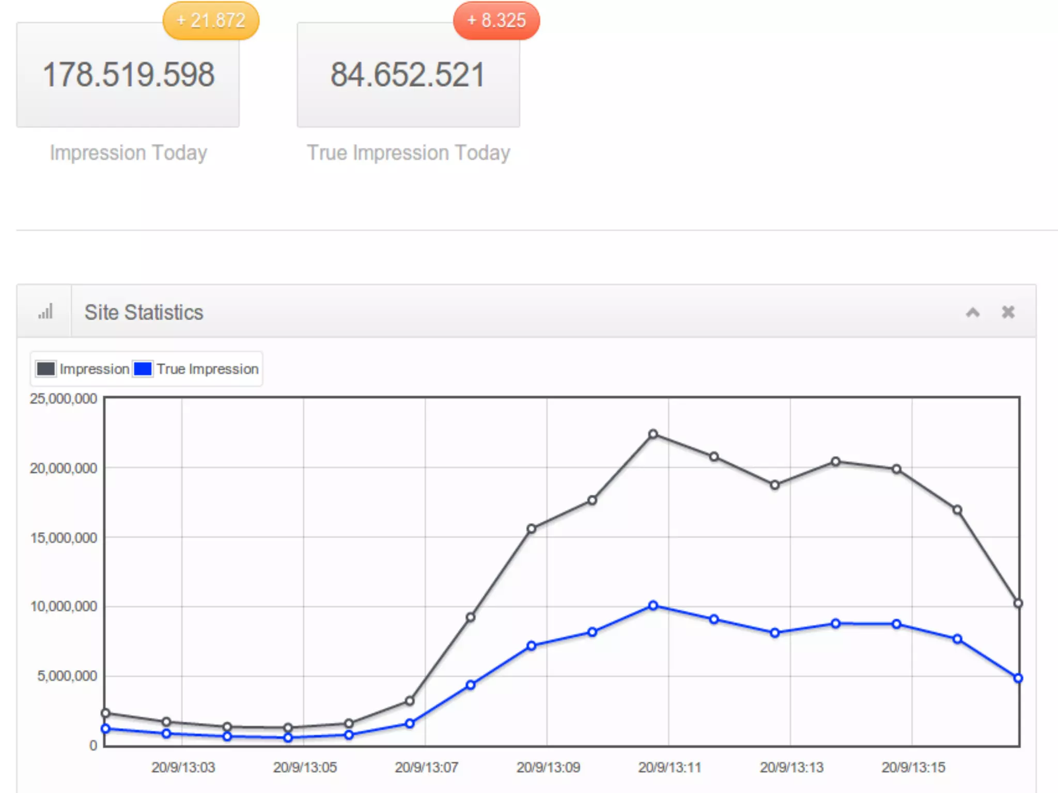Click the red +8.325 badge

[496, 21]
